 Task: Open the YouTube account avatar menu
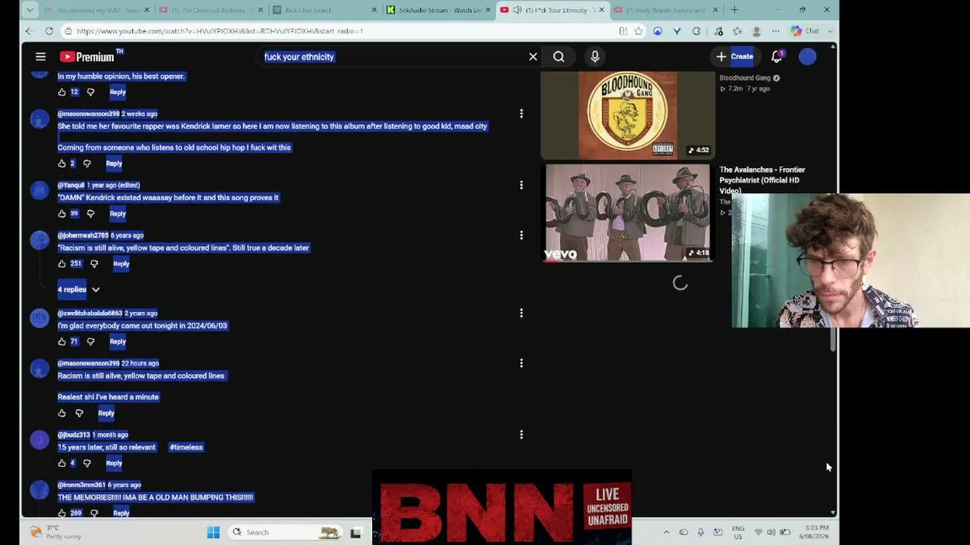pyautogui.click(x=807, y=57)
